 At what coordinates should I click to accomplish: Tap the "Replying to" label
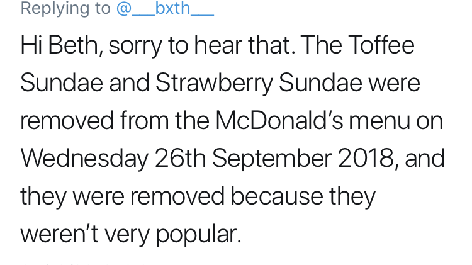(66, 9)
